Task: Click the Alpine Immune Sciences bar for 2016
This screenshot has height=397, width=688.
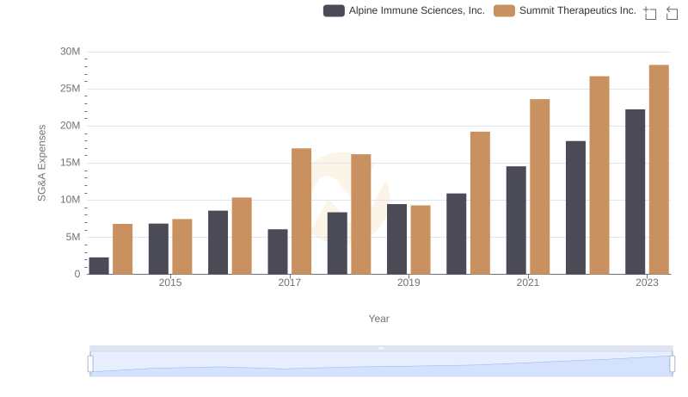Action: pyautogui.click(x=218, y=242)
